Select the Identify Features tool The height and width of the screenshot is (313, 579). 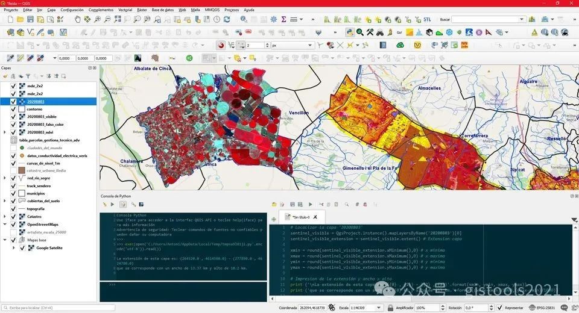tap(244, 19)
